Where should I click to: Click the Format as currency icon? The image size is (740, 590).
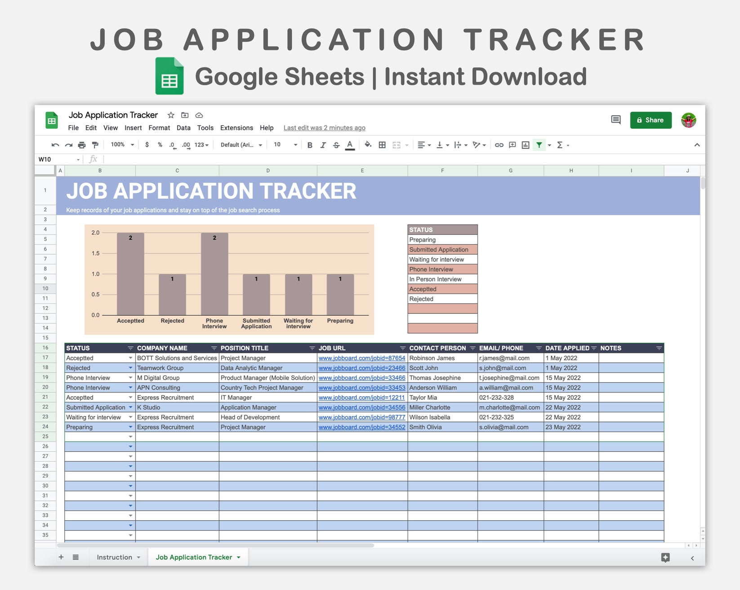(x=147, y=145)
